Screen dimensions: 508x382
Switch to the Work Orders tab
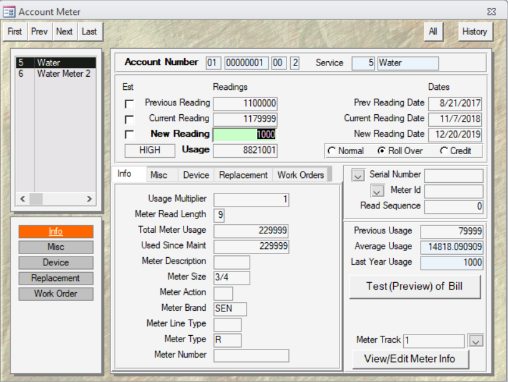pos(301,175)
